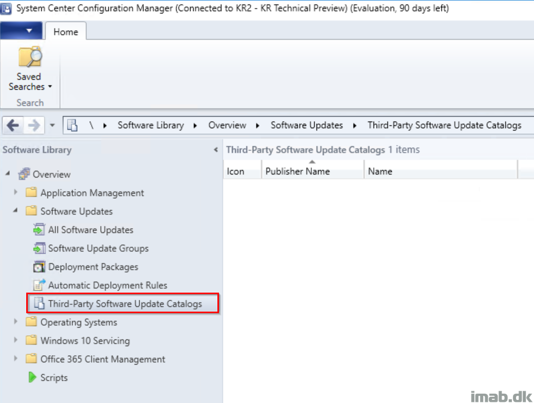Expand breadcrumb arrow after Software Updates

[355, 125]
